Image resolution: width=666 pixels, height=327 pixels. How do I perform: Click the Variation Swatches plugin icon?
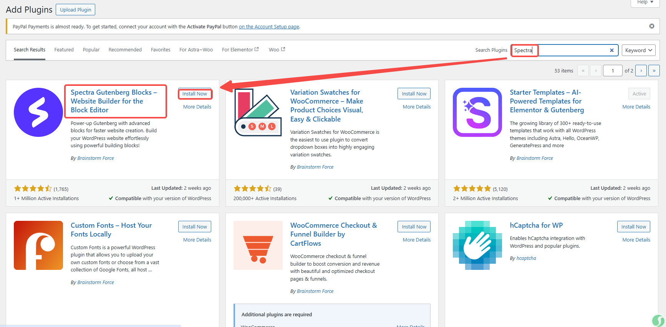[258, 112]
